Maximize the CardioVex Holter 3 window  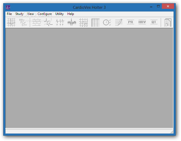158,6
